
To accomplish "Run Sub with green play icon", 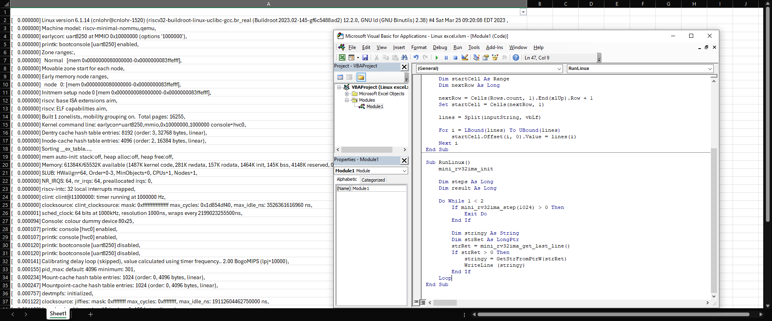I will [x=437, y=57].
